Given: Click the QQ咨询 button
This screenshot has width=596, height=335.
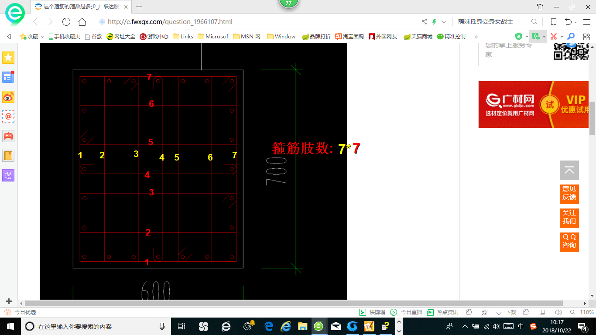Looking at the screenshot, I should click(x=569, y=241).
